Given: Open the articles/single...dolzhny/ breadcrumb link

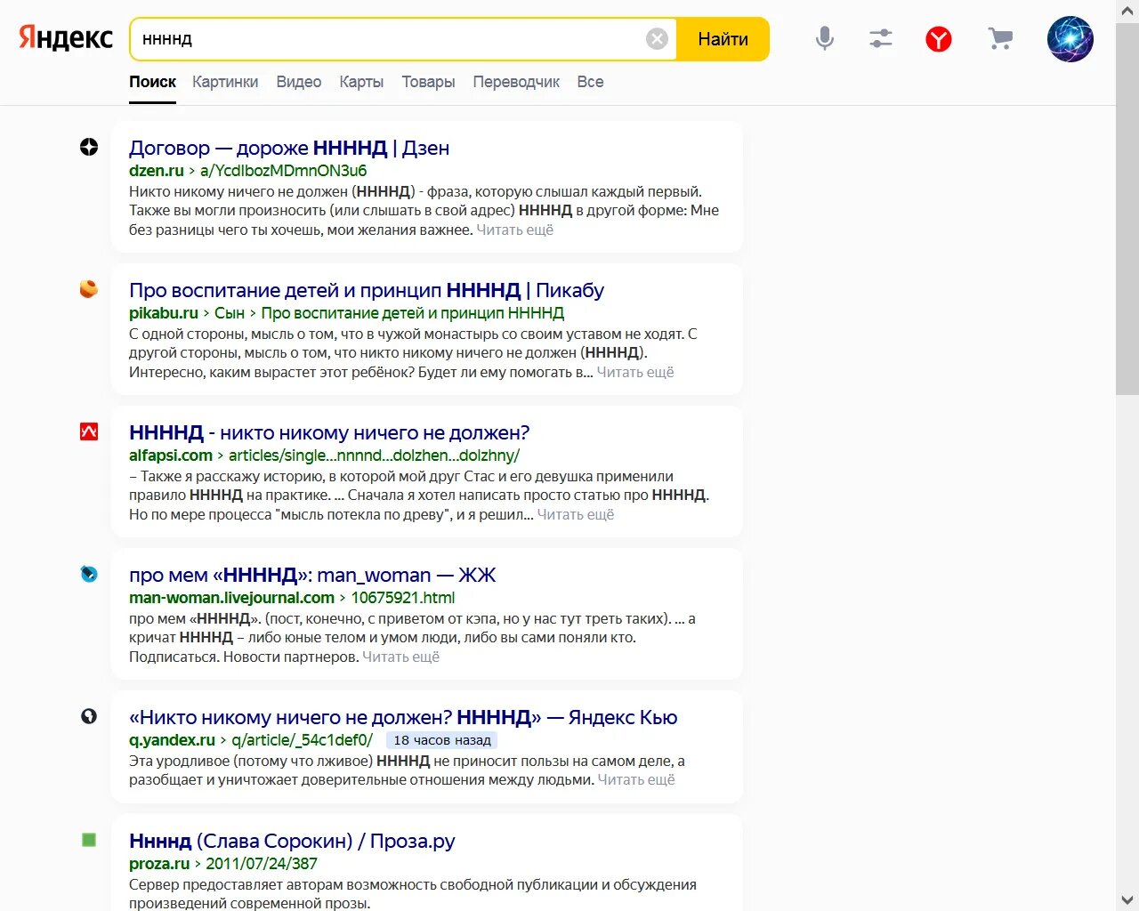Looking at the screenshot, I should coord(374,455).
